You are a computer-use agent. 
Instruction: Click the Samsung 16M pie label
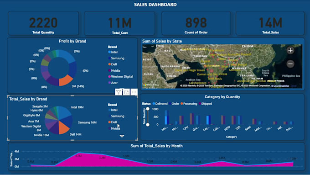click(87, 122)
